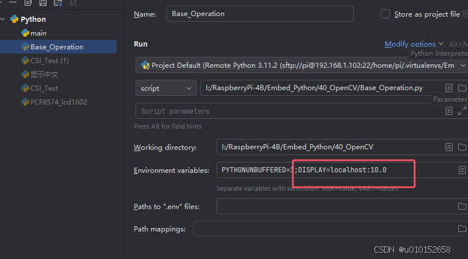Collapse the Python configurations node
Image resolution: width=468 pixels, height=259 pixels.
(3, 19)
